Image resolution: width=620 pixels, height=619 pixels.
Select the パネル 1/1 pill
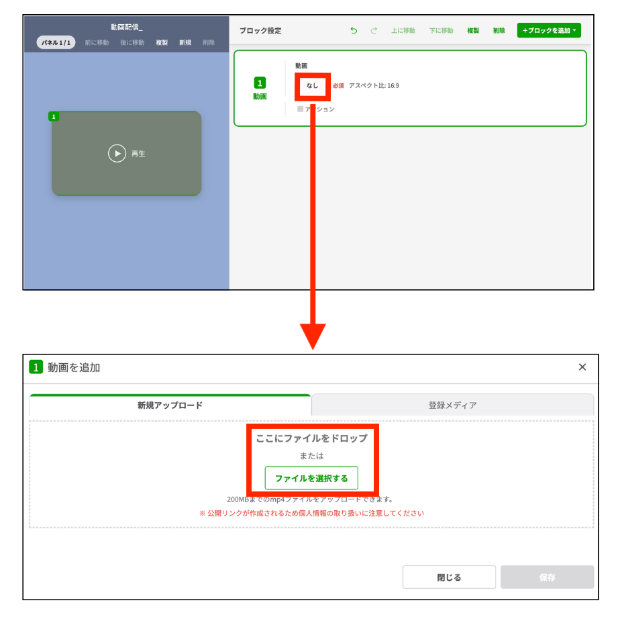click(x=56, y=42)
